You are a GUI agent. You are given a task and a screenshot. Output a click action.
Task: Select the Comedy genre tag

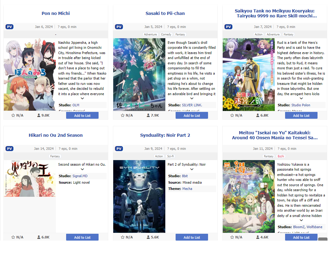pos(166,35)
